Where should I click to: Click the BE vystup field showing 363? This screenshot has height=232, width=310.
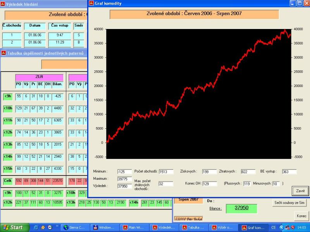tap(289, 172)
